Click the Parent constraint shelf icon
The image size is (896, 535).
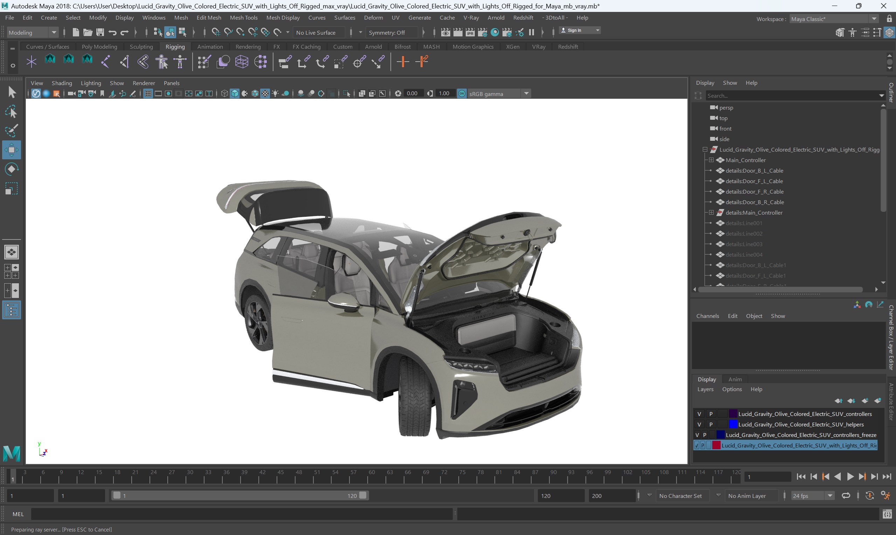(x=285, y=62)
